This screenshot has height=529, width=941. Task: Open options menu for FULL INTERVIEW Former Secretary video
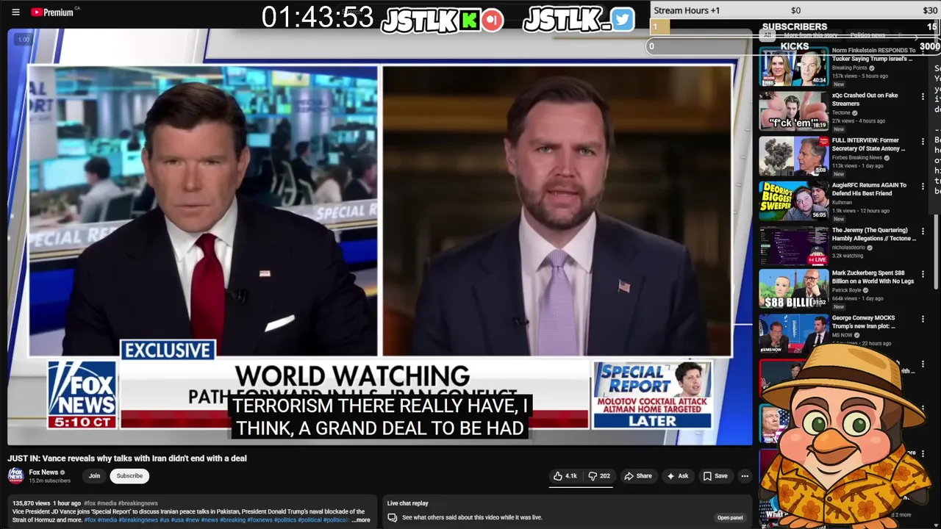click(x=923, y=141)
